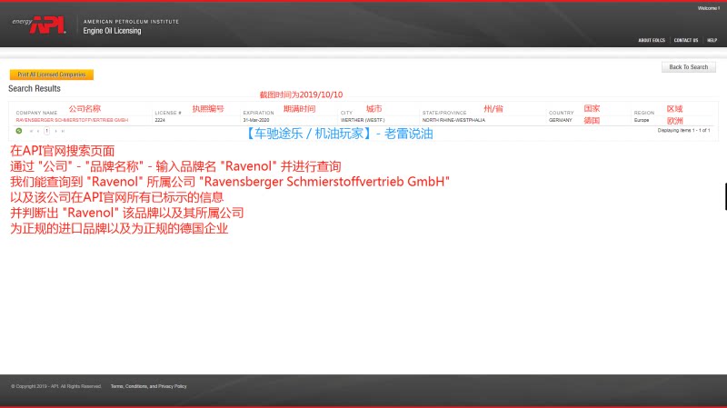727x408 pixels.
Task: Open Ravensberger Schmierstoffvertrieb GmbH company link
Action: point(72,120)
